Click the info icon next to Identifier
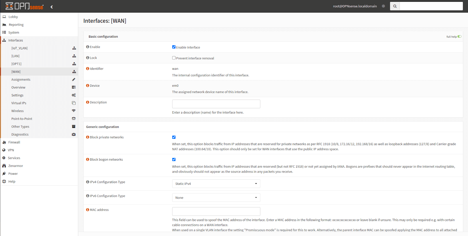This screenshot has height=236, width=468. pos(87,69)
